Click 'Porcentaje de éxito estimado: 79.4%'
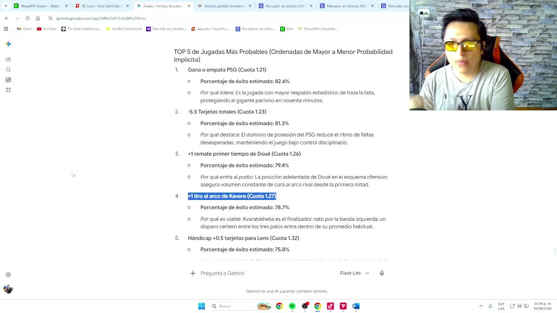The height and width of the screenshot is (313, 557). (x=245, y=166)
